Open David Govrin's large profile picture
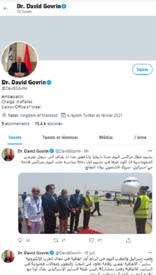Screen dimensions: 156x275 [x=19, y=59]
